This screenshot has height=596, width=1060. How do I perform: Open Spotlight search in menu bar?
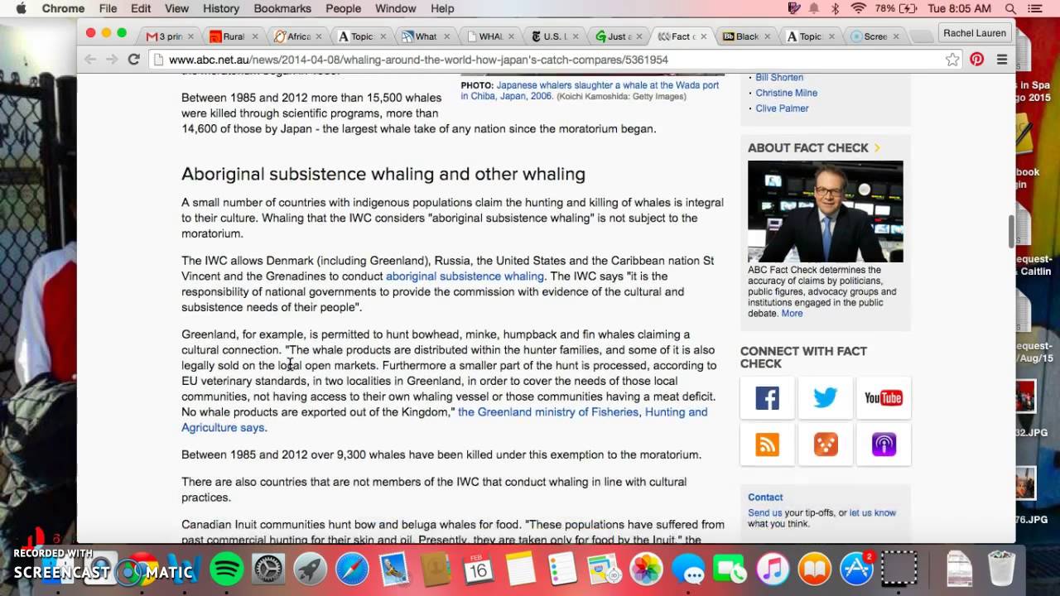pos(1010,8)
